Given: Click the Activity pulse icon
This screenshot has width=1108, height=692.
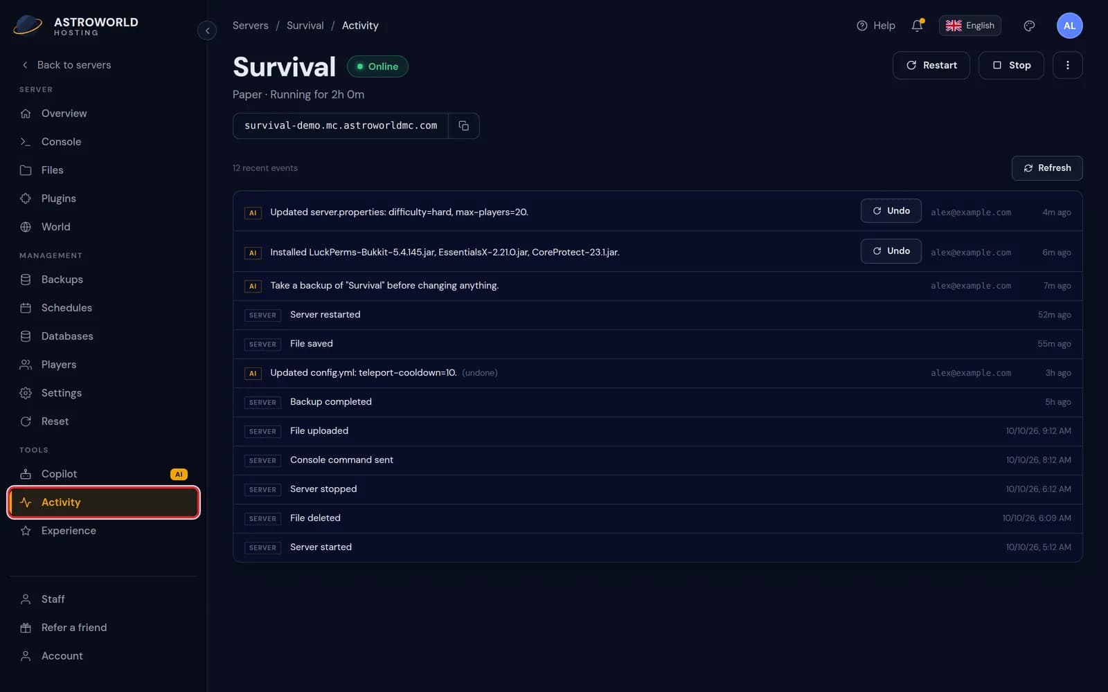Looking at the screenshot, I should click(26, 502).
